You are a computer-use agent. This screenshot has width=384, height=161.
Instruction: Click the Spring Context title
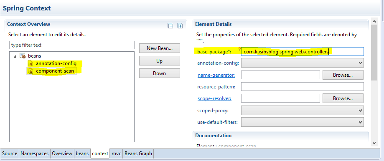coord(27,8)
